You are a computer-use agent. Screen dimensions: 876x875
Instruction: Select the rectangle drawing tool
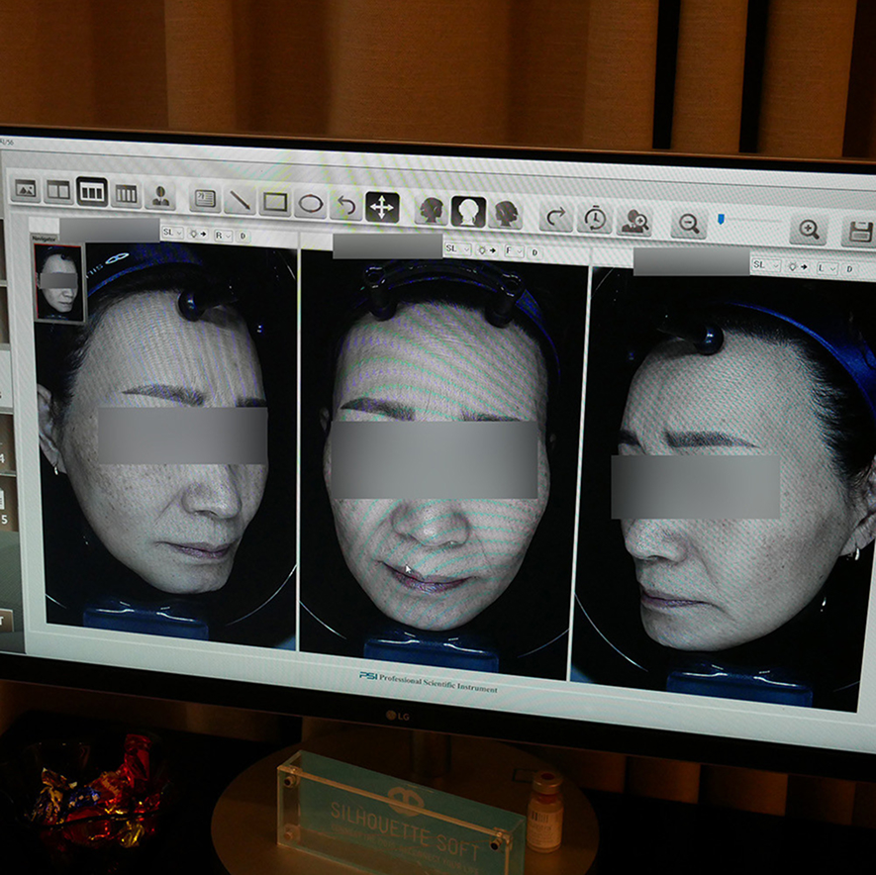[275, 203]
